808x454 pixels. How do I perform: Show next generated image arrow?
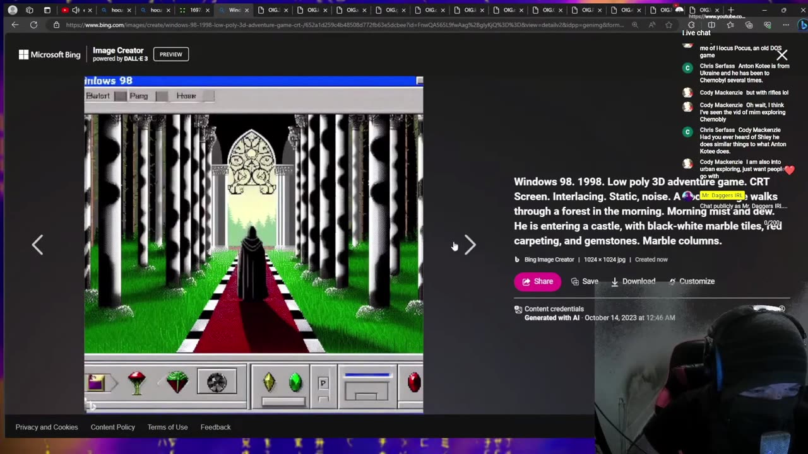(470, 245)
